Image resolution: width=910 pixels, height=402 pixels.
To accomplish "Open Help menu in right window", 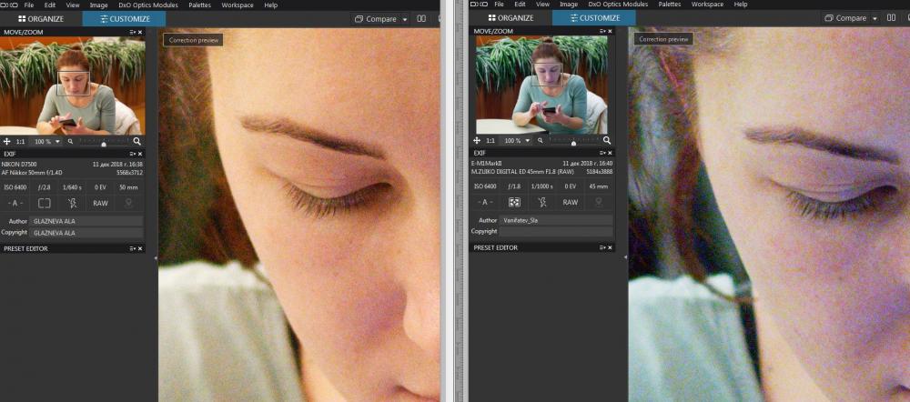I will [741, 4].
